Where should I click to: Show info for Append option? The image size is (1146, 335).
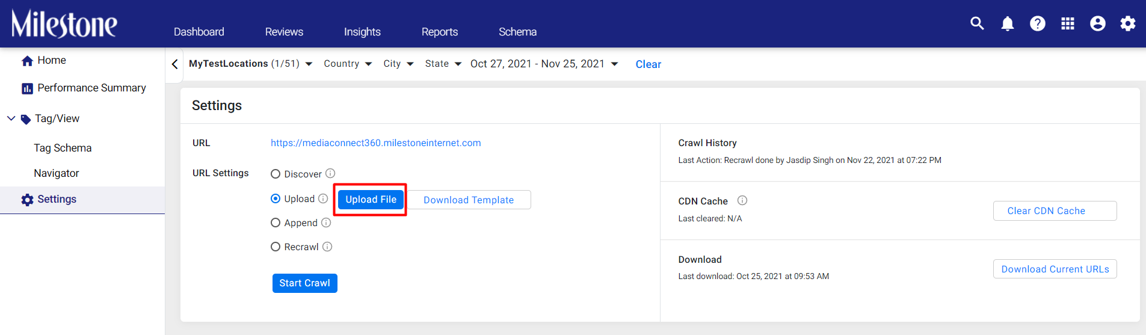(x=326, y=223)
